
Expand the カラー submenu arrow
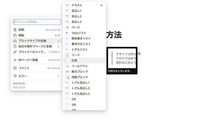(x=58, y=76)
